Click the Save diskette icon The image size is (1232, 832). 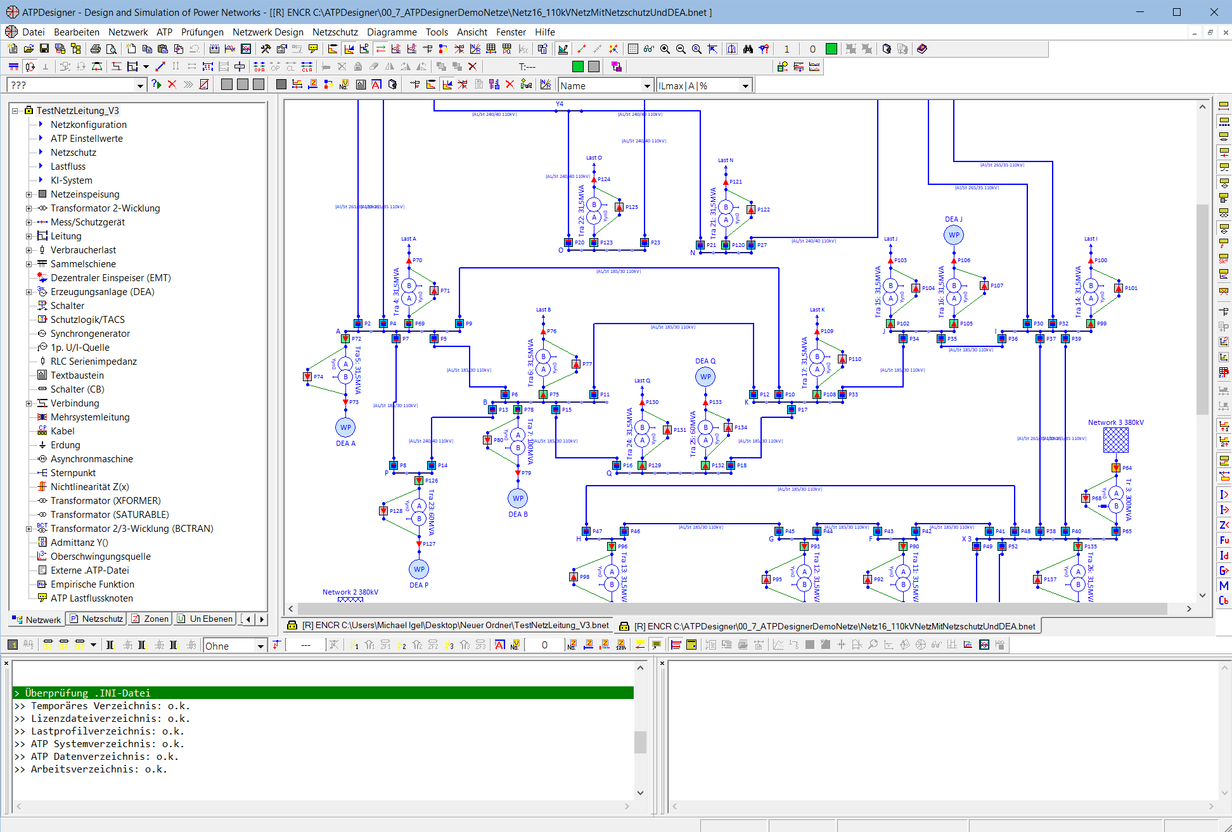coord(44,49)
